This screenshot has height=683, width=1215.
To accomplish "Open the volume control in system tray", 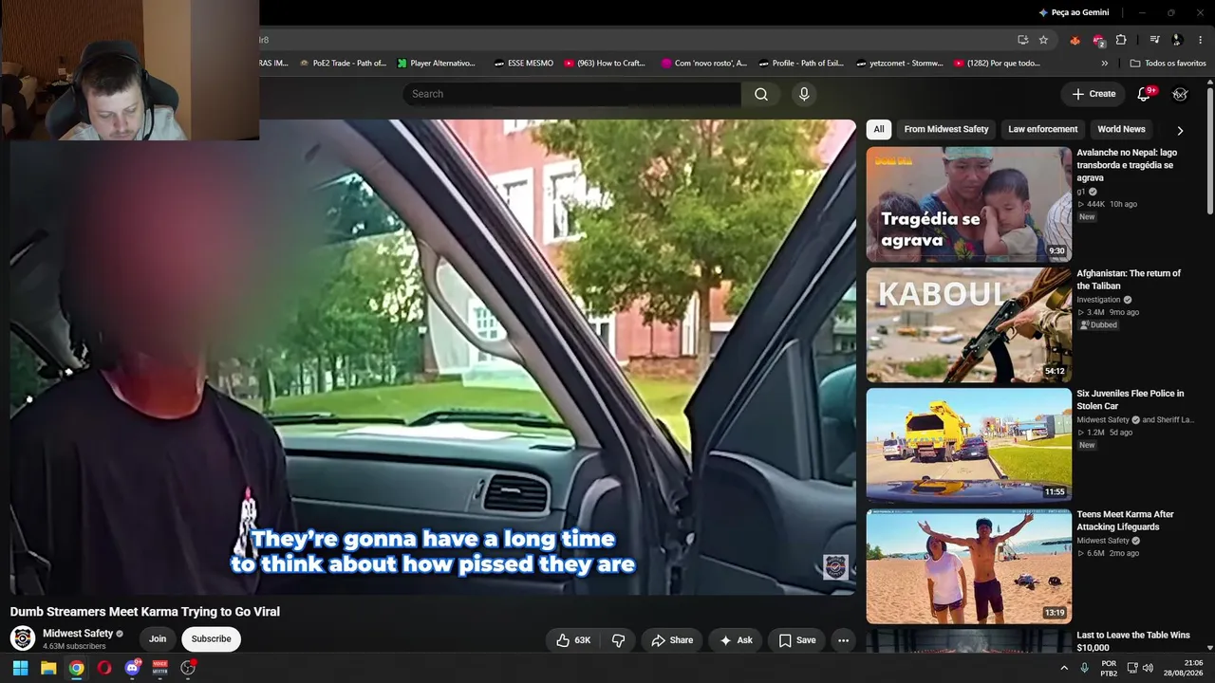I will (1148, 668).
